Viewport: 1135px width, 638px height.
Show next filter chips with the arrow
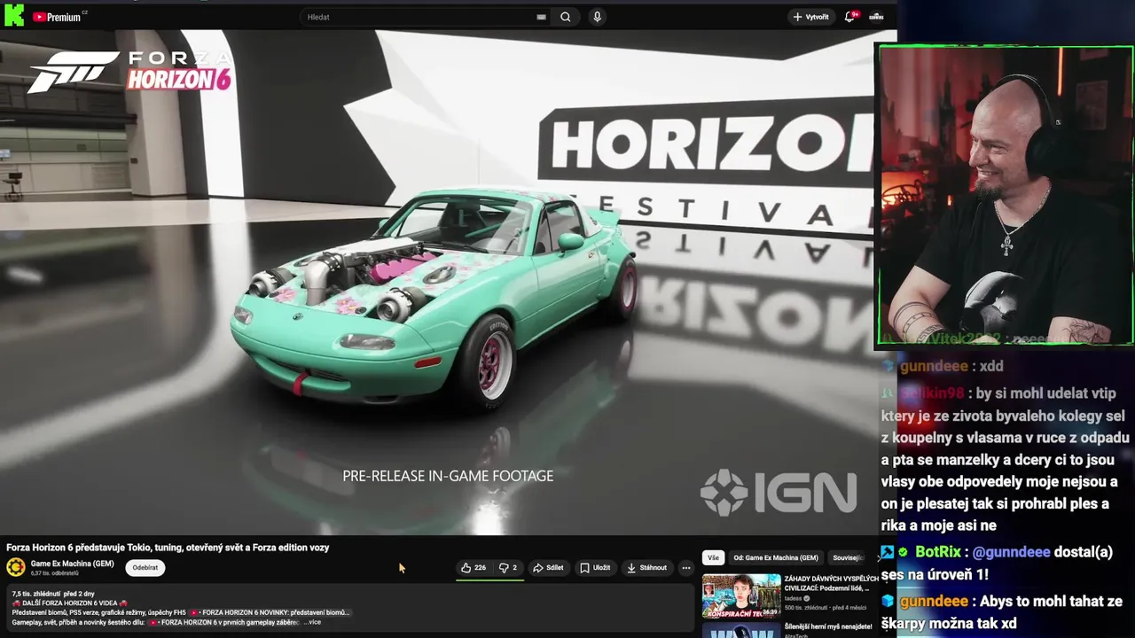[879, 558]
